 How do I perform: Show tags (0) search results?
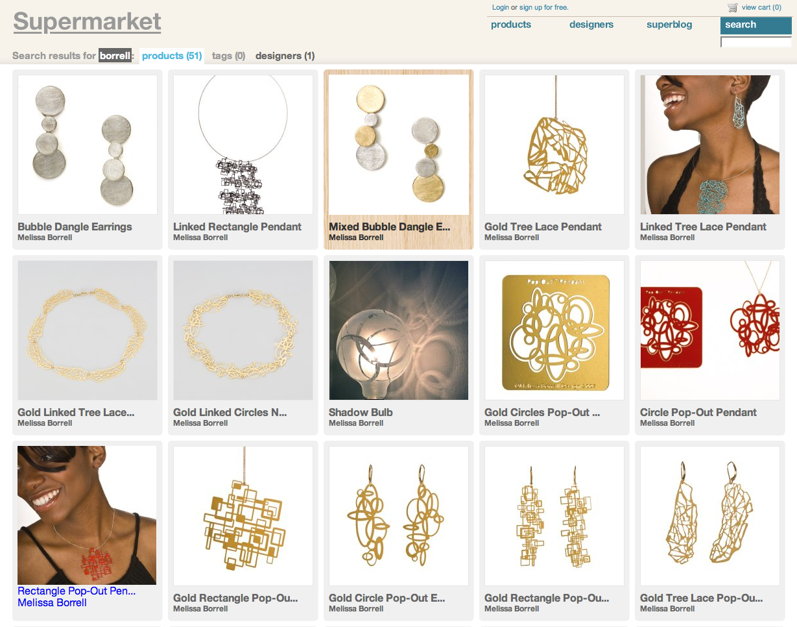[x=228, y=56]
